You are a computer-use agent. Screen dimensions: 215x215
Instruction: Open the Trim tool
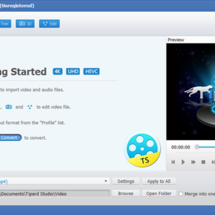click(5, 24)
